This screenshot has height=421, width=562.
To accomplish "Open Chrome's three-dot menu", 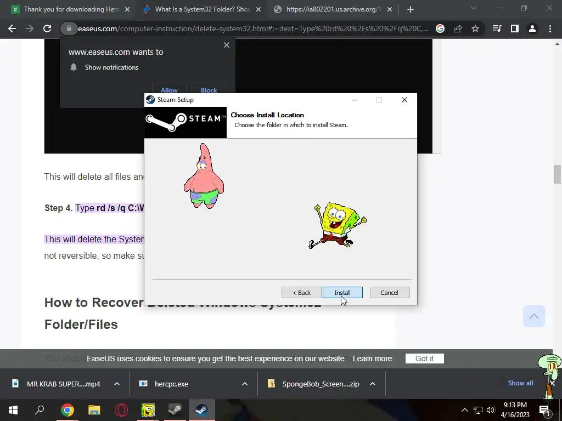I will (550, 29).
